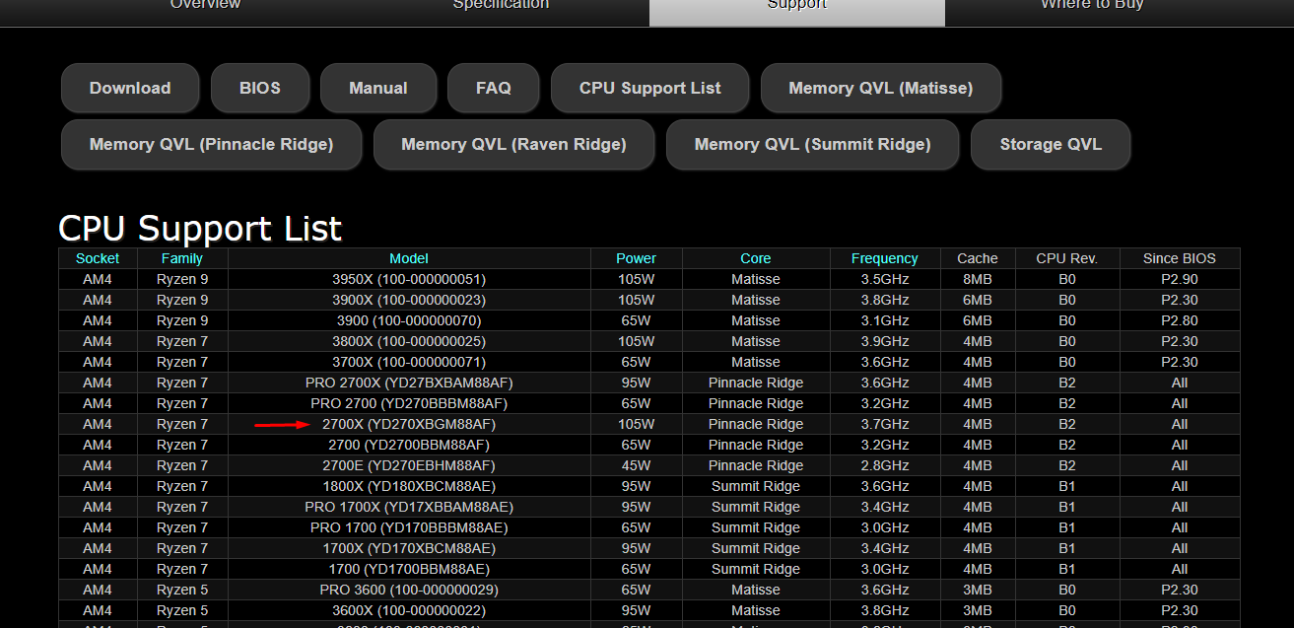Image resolution: width=1294 pixels, height=628 pixels.
Task: Click the Core column header
Action: pyautogui.click(x=756, y=258)
